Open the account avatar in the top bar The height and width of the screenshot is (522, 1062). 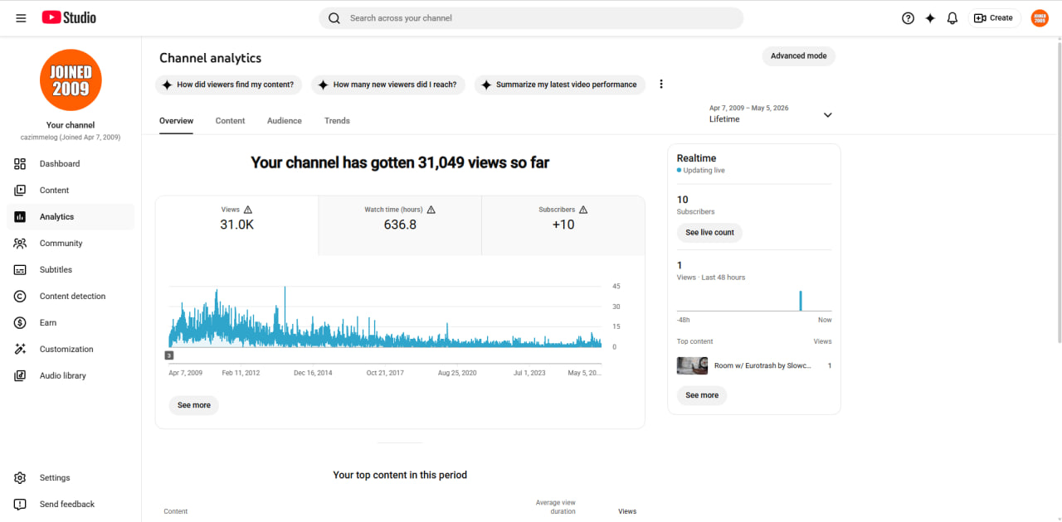(x=1040, y=18)
